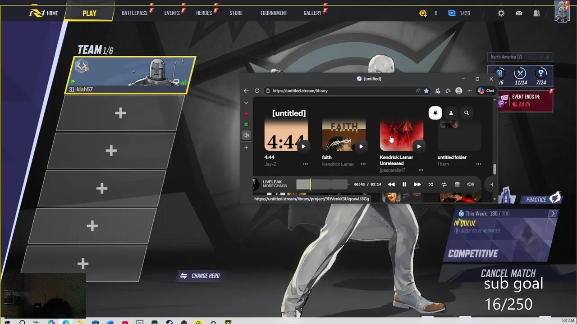Open the TOURNAMENT tab
Image resolution: width=577 pixels, height=324 pixels.
tap(274, 13)
